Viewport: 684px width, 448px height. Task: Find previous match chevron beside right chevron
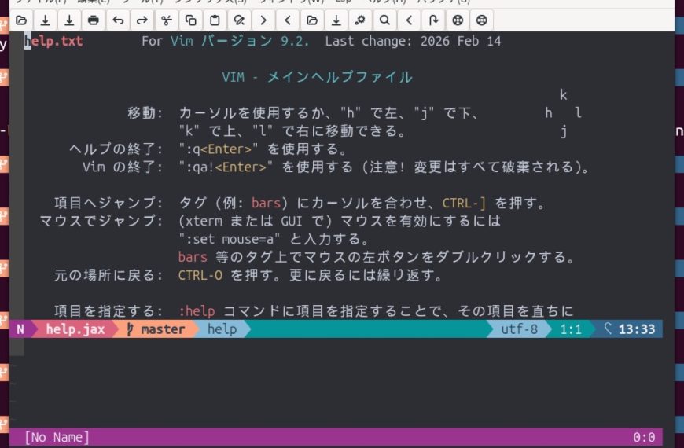point(288,20)
